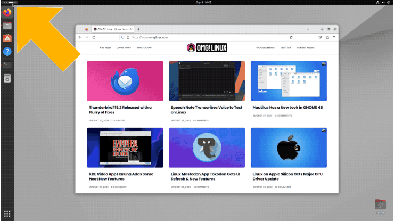394x221 pixels.
Task: Show Applications grid at dock bottom
Action: [x=7, y=214]
